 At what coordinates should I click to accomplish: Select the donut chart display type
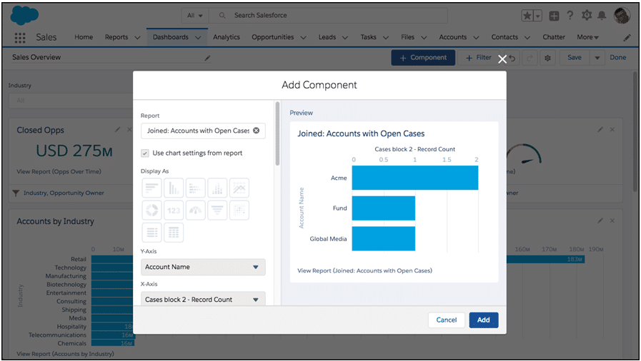(151, 210)
